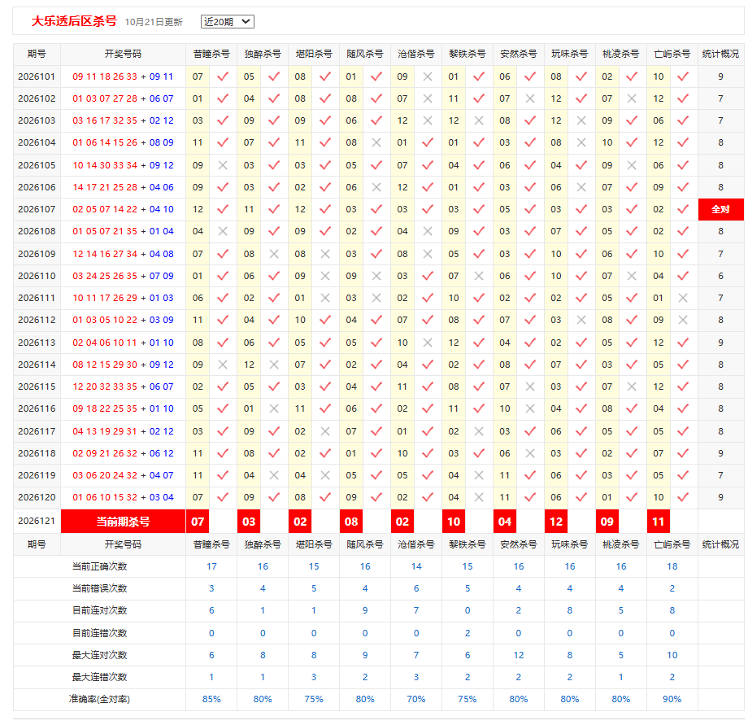Click the red 07 cell in the 2026121 row
The width and height of the screenshot is (748, 725).
[x=198, y=522]
